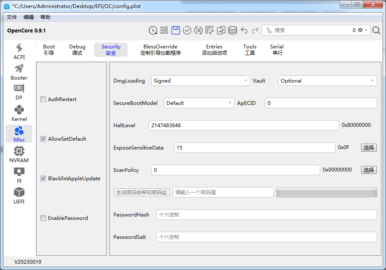386x270 pixels.
Task: Expand the DmgLoading dropdown
Action: pos(201,81)
